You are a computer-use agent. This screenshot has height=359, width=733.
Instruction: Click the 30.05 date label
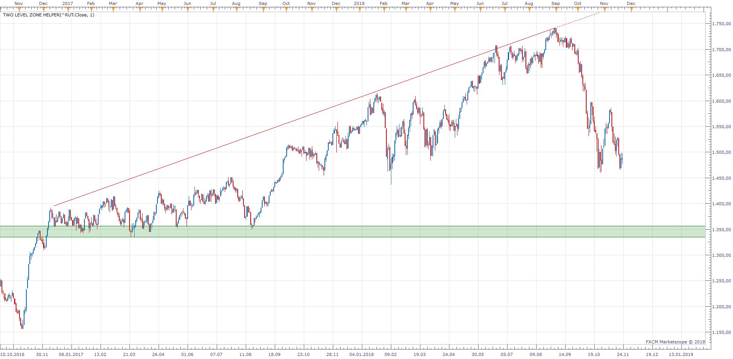[478, 354]
